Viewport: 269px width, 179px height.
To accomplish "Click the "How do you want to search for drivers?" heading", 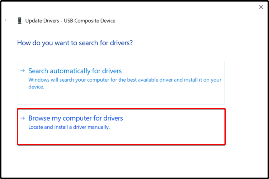I will [75, 43].
